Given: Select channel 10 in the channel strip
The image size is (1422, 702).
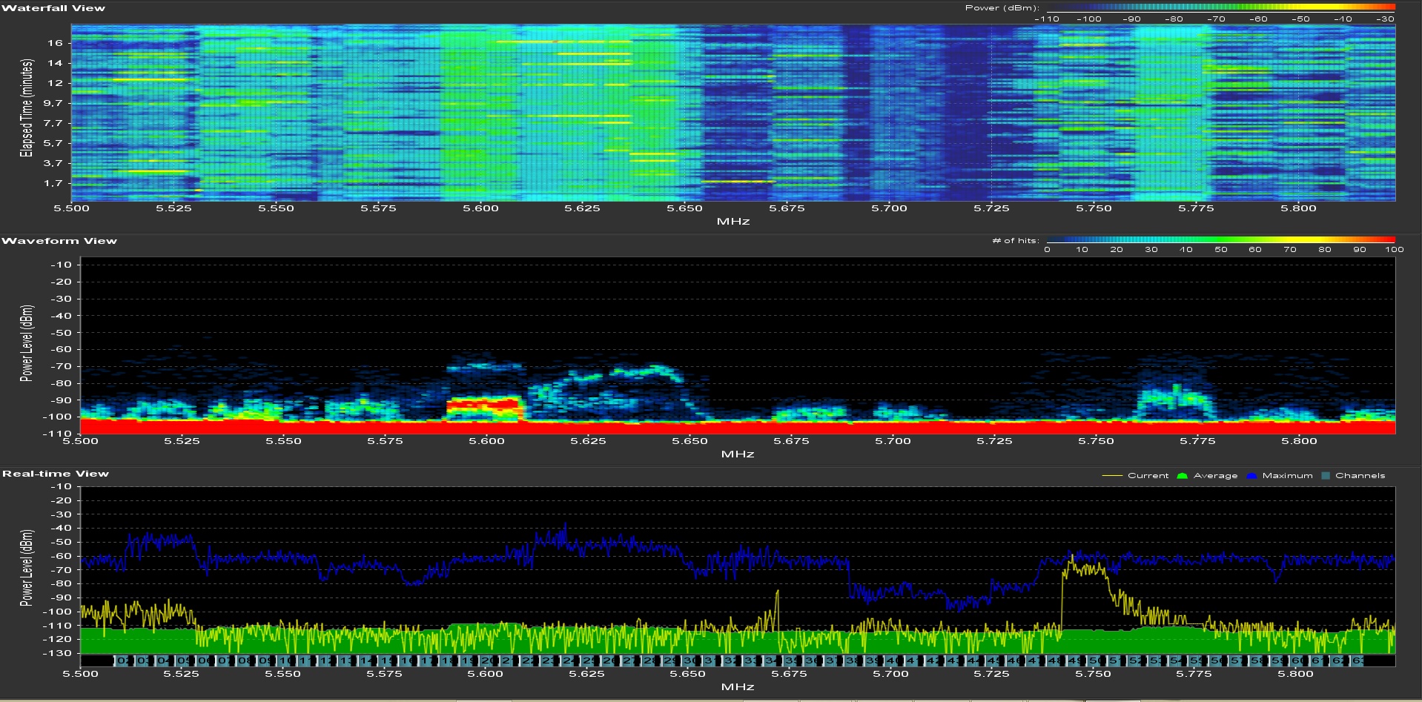Looking at the screenshot, I should (285, 660).
